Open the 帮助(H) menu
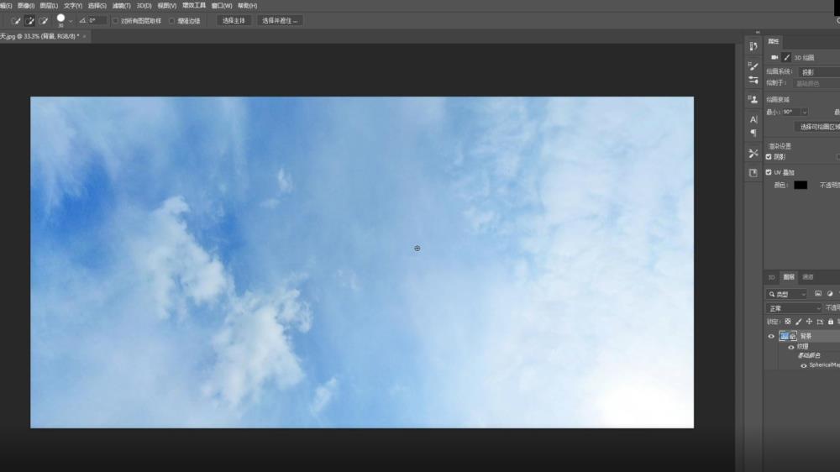The image size is (840, 472). point(248,6)
